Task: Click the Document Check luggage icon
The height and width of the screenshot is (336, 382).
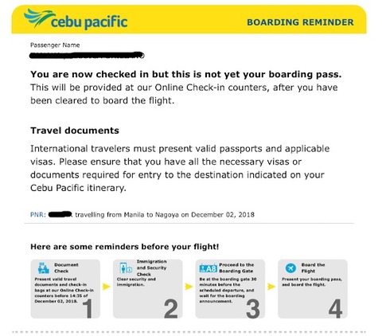Action: (44, 268)
